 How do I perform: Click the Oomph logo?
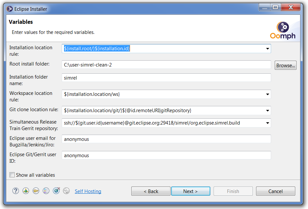point(283,30)
